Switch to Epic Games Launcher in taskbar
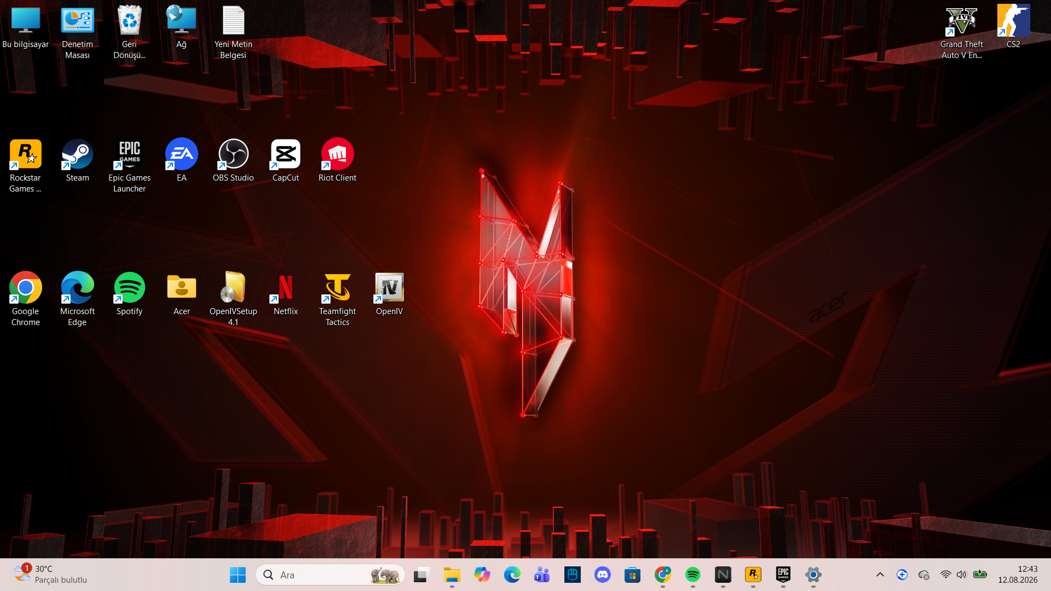Screen dimensions: 1051x591 (783, 575)
